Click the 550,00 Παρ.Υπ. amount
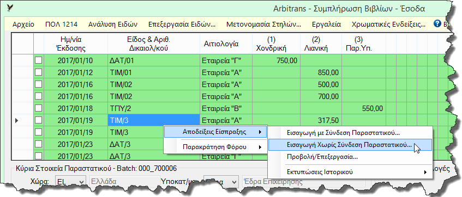The image size is (462, 197). (364, 108)
